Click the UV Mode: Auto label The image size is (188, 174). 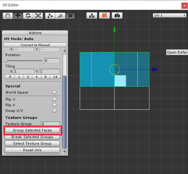point(19,39)
